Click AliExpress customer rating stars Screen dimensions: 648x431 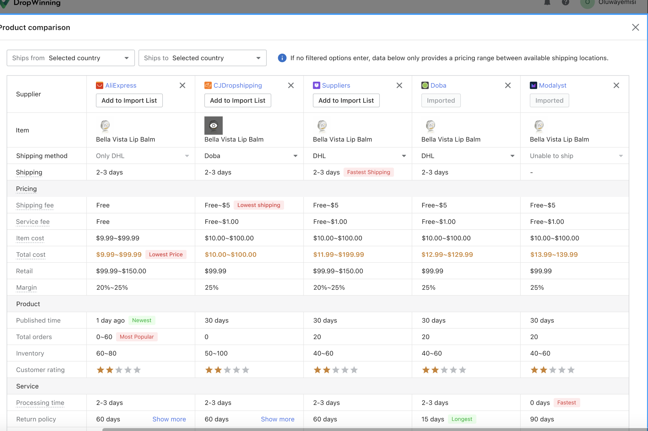(x=118, y=370)
